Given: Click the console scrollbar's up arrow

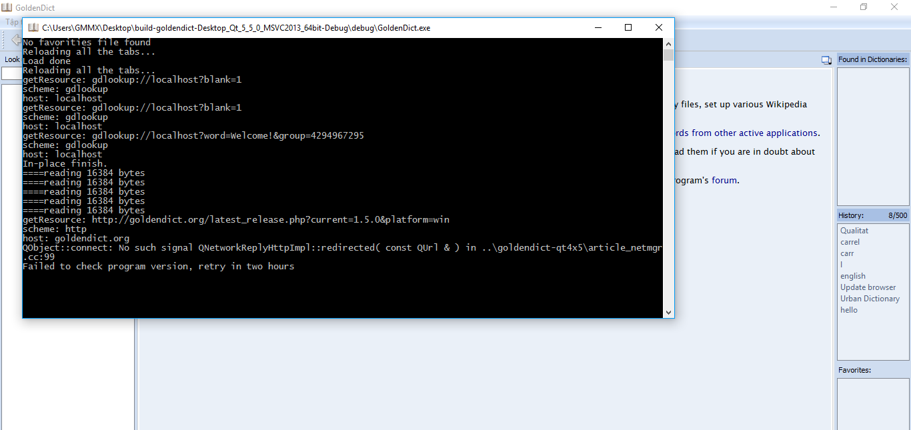Looking at the screenshot, I should click(x=668, y=43).
